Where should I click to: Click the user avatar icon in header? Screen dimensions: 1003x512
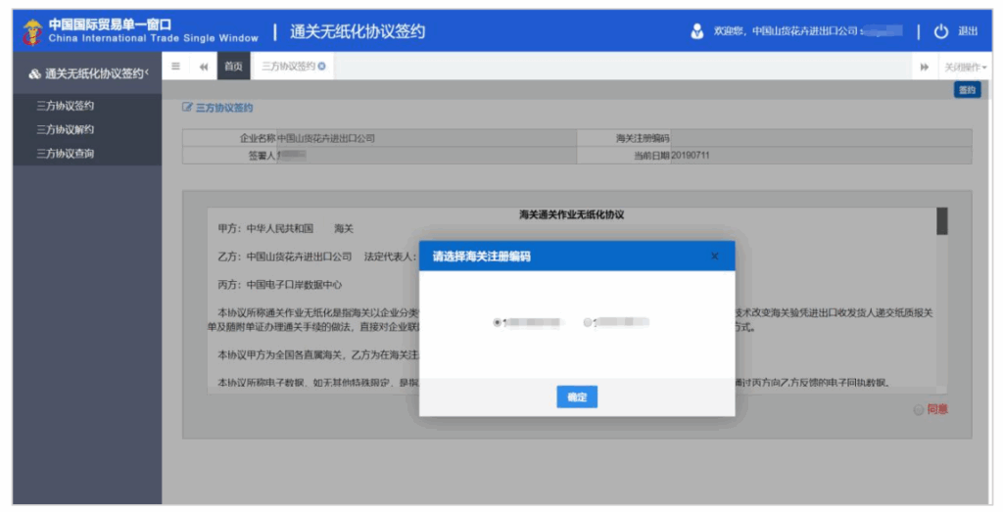(x=697, y=31)
